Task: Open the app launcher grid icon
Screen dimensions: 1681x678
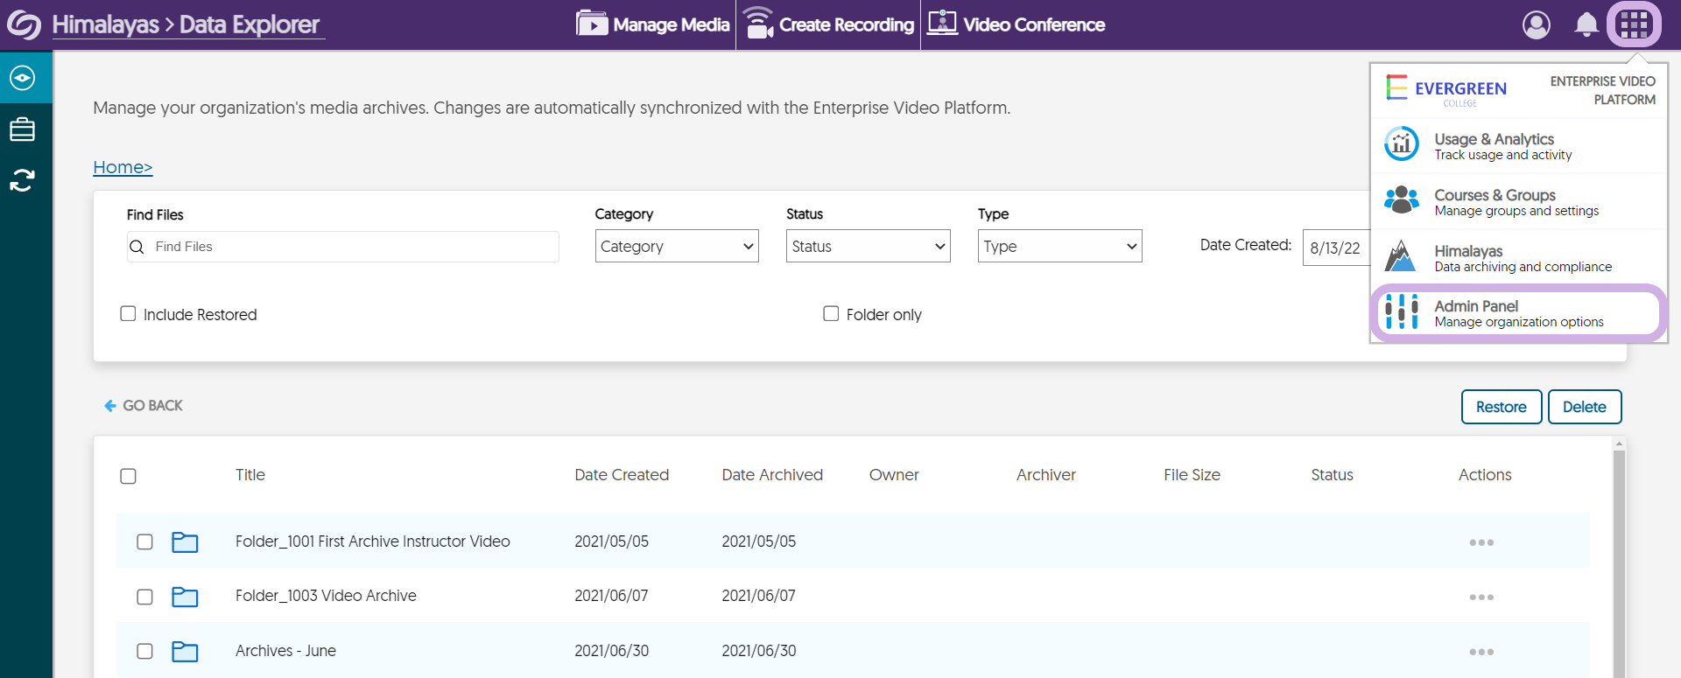Action: [x=1634, y=24]
